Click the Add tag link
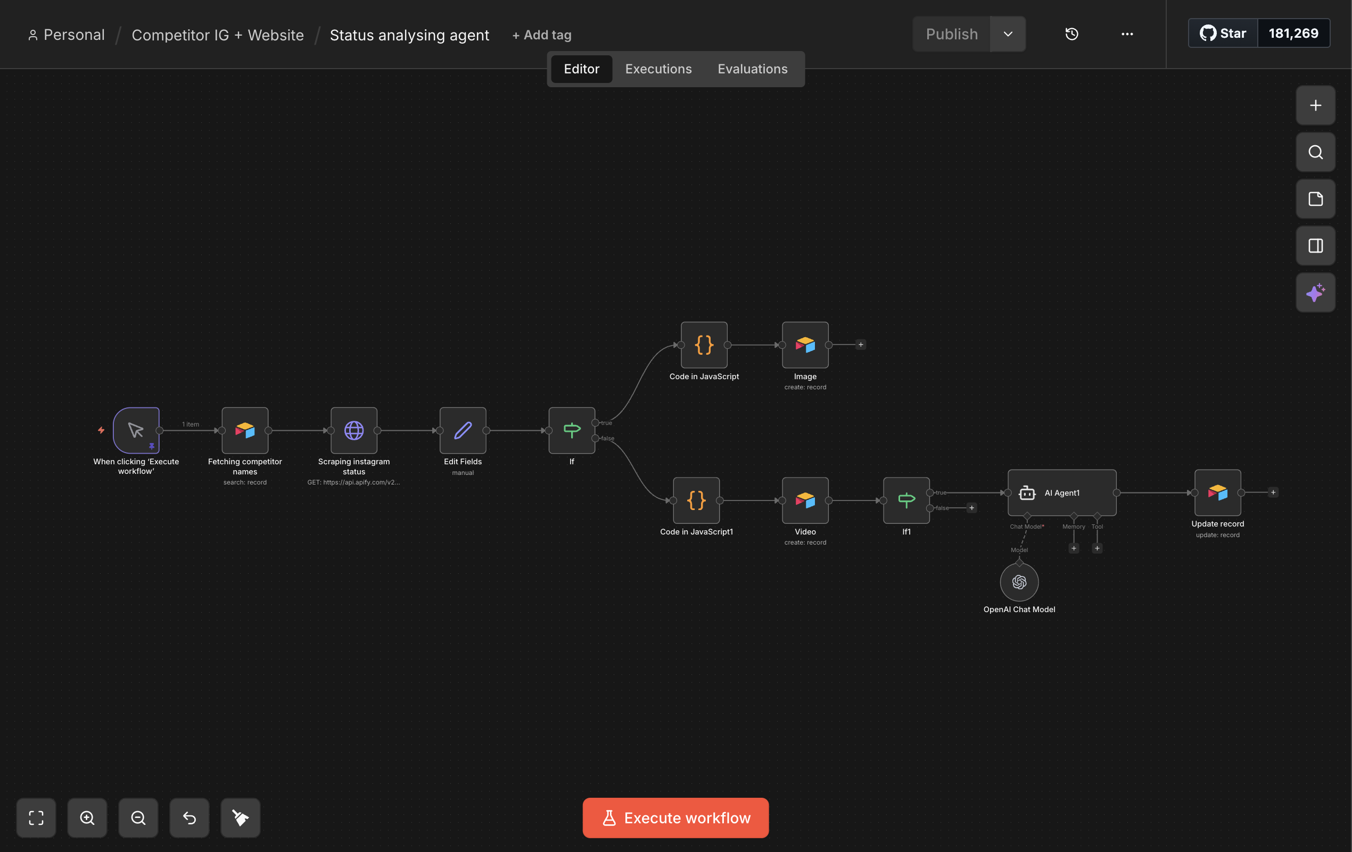 [x=542, y=35]
